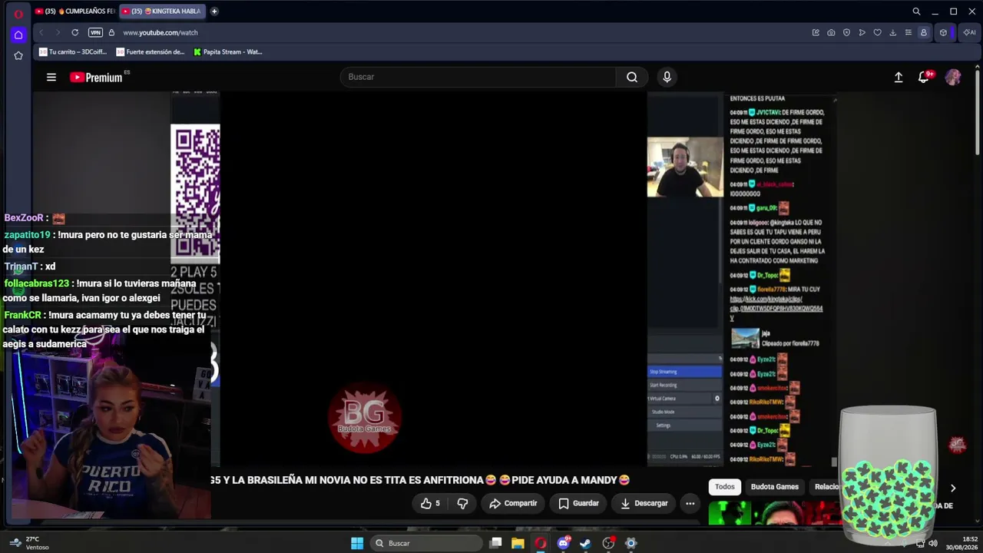Viewport: 983px width, 553px height.
Task: Click the YouTube Buscar search field
Action: click(478, 77)
